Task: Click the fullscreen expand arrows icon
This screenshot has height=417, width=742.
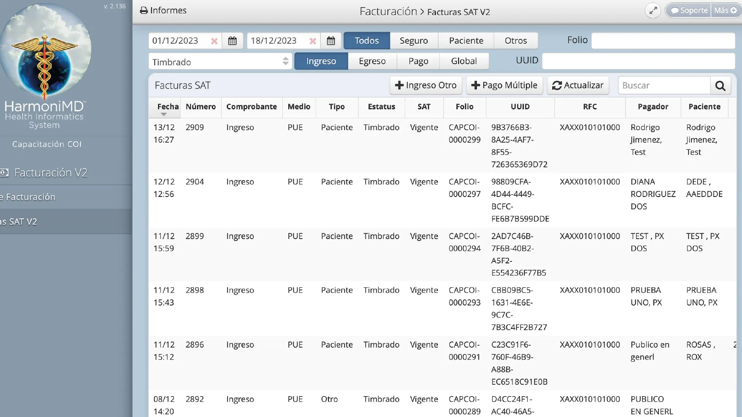Action: coord(653,10)
